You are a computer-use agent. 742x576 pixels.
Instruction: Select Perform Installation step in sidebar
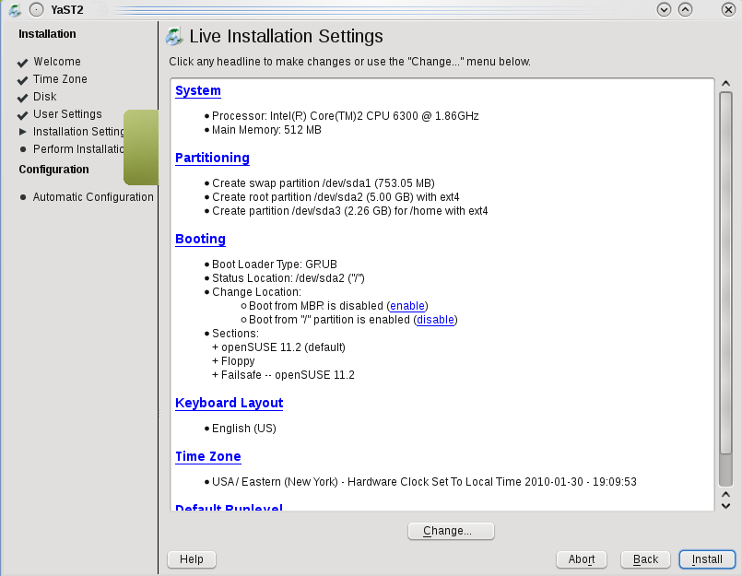[78, 149]
